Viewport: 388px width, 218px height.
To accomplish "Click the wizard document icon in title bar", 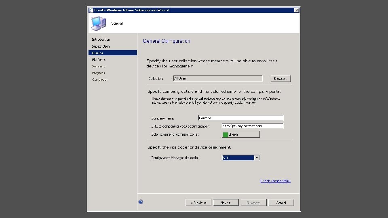I will 91,10.
